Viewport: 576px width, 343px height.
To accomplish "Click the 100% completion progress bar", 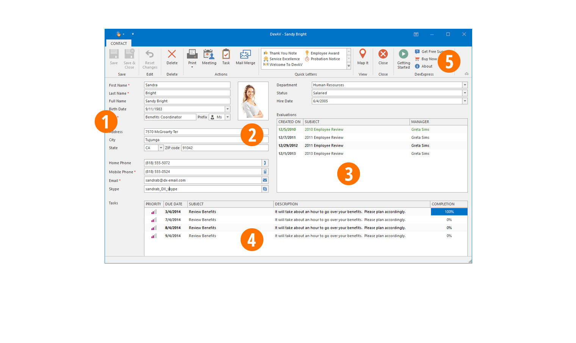I will 449,212.
